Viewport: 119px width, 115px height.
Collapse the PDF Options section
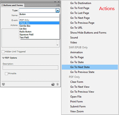tap(3, 58)
